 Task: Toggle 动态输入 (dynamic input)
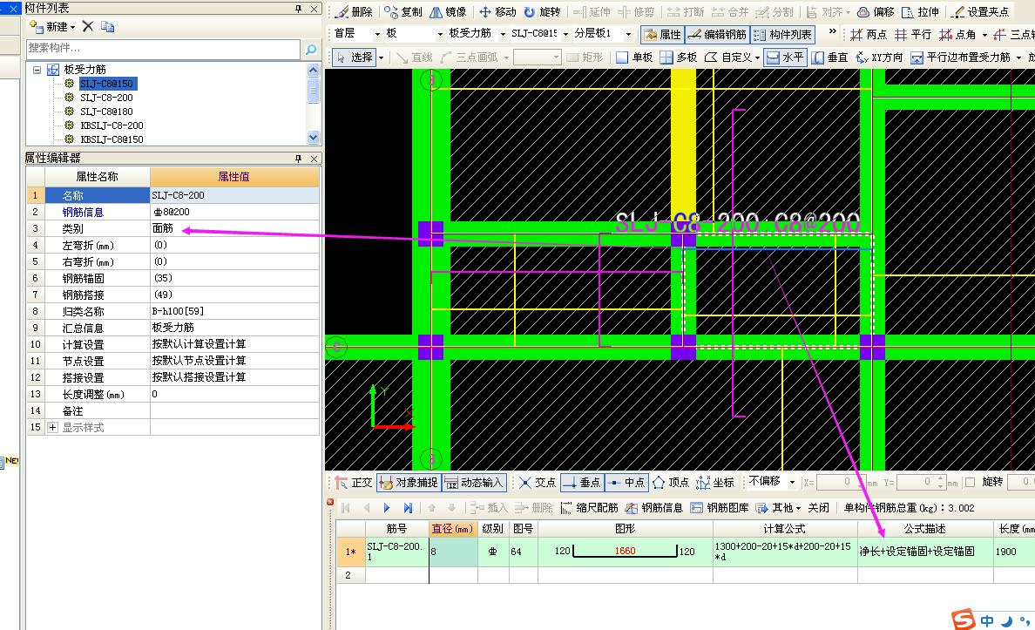tap(474, 483)
